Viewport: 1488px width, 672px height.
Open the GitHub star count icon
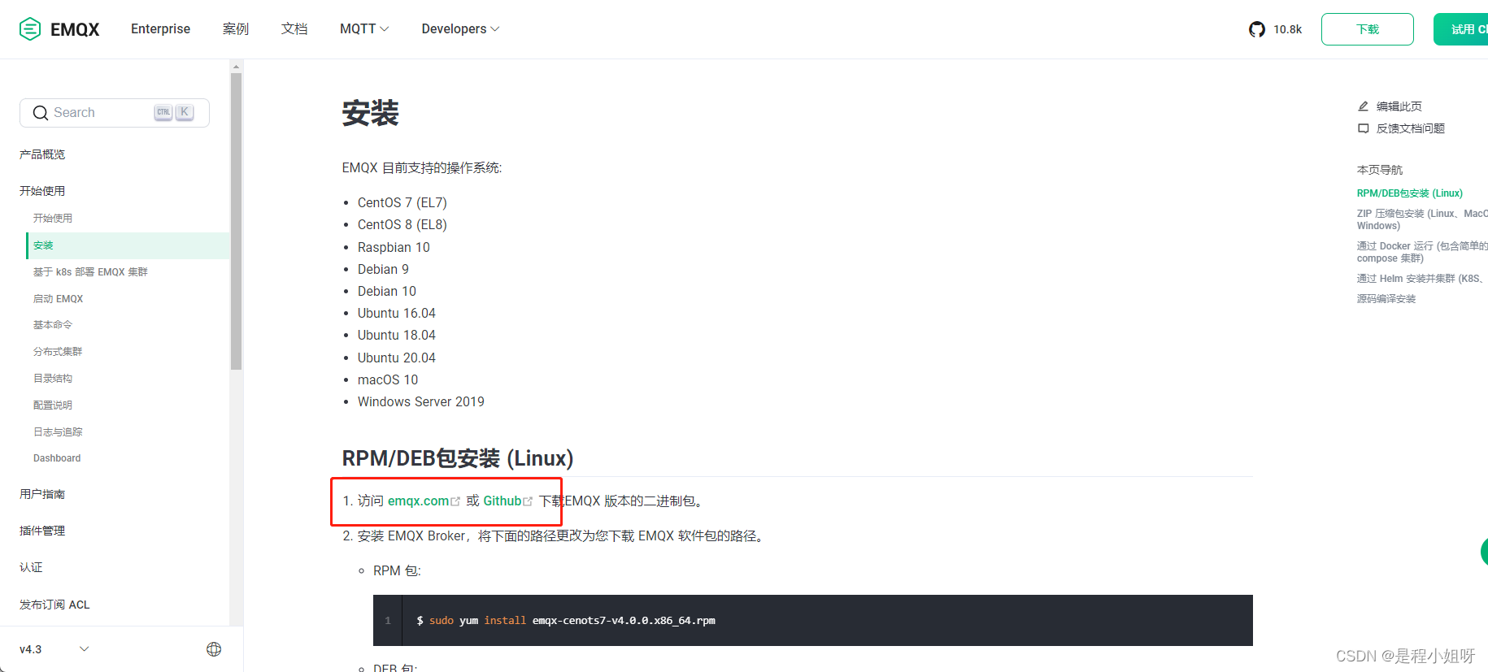[x=1257, y=29]
